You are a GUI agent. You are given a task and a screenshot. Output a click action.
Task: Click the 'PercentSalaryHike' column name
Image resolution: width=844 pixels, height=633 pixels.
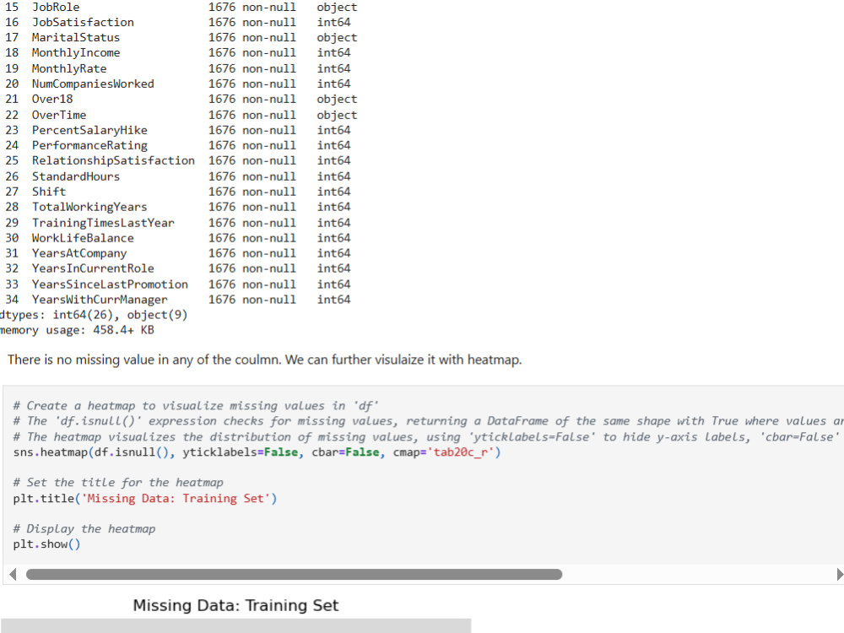click(x=89, y=130)
